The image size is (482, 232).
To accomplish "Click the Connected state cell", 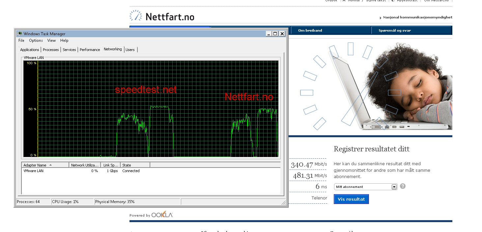I will (x=131, y=171).
